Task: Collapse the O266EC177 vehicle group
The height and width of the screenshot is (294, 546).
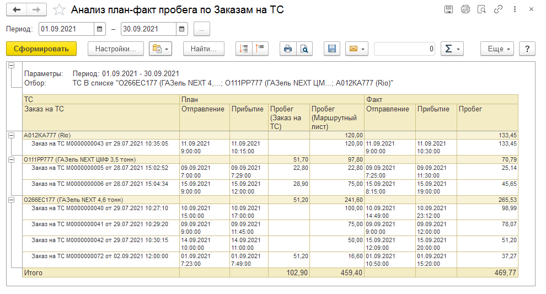Action: click(x=12, y=199)
